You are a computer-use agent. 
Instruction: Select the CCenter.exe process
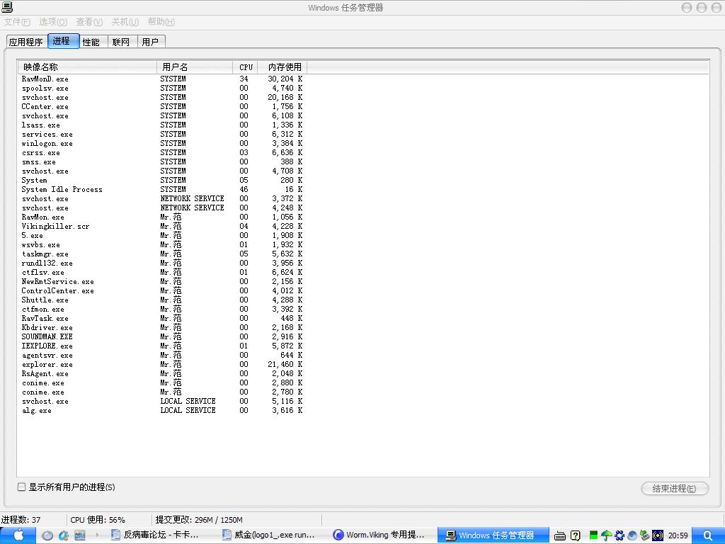coord(162,107)
